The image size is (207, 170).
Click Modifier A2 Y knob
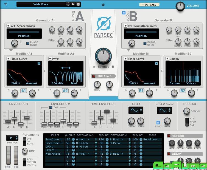click(x=74, y=93)
